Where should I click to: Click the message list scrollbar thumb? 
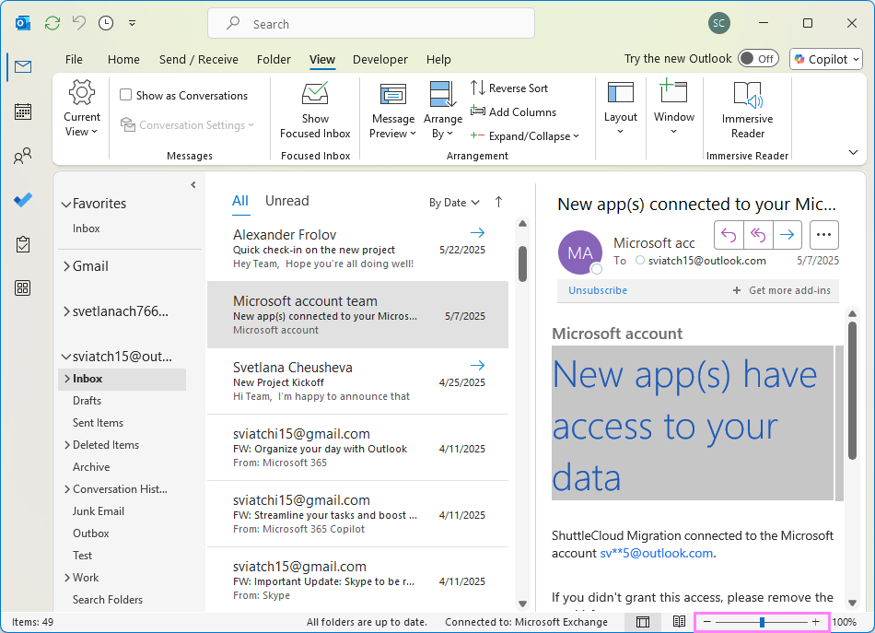tap(522, 264)
